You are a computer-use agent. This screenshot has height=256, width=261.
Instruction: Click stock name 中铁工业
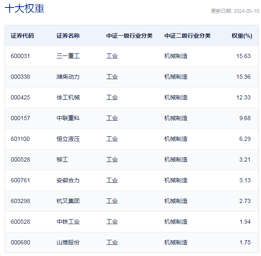68,222
